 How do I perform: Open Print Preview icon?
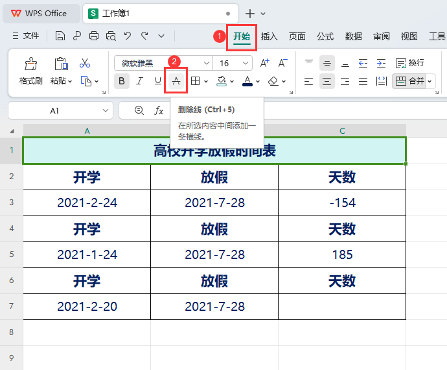pyautogui.click(x=111, y=36)
